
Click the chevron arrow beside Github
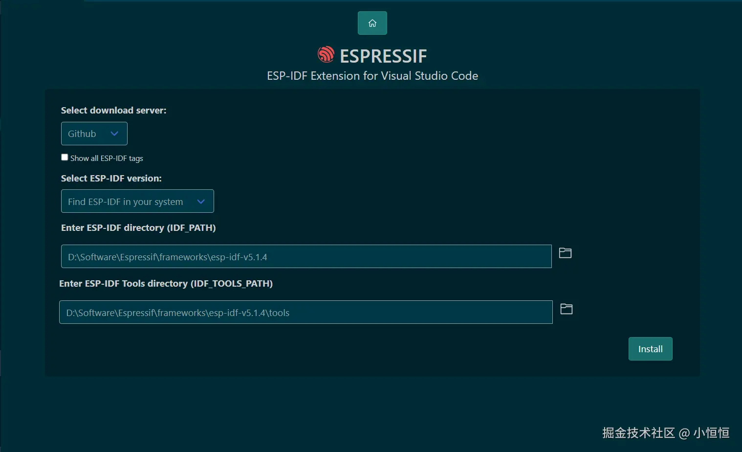[114, 134]
